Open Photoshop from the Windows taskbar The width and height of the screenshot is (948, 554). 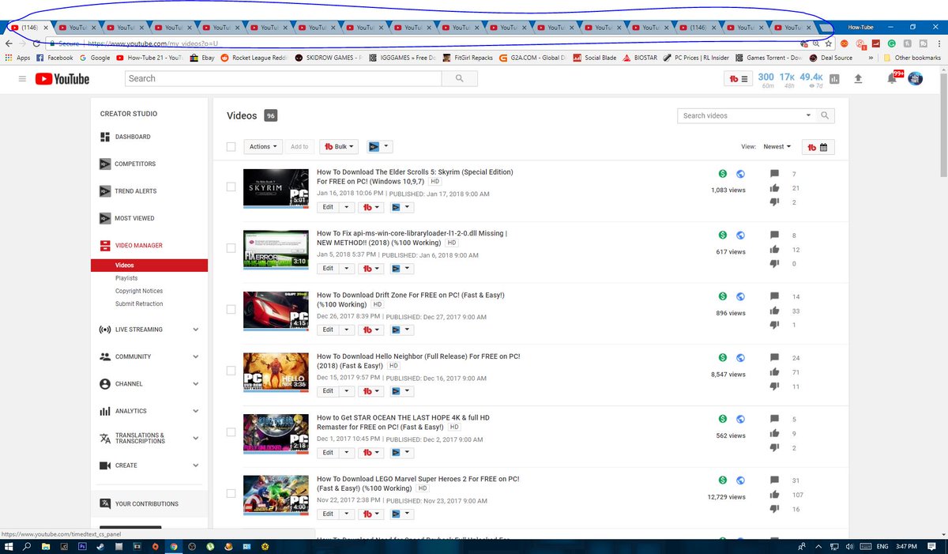coord(82,546)
